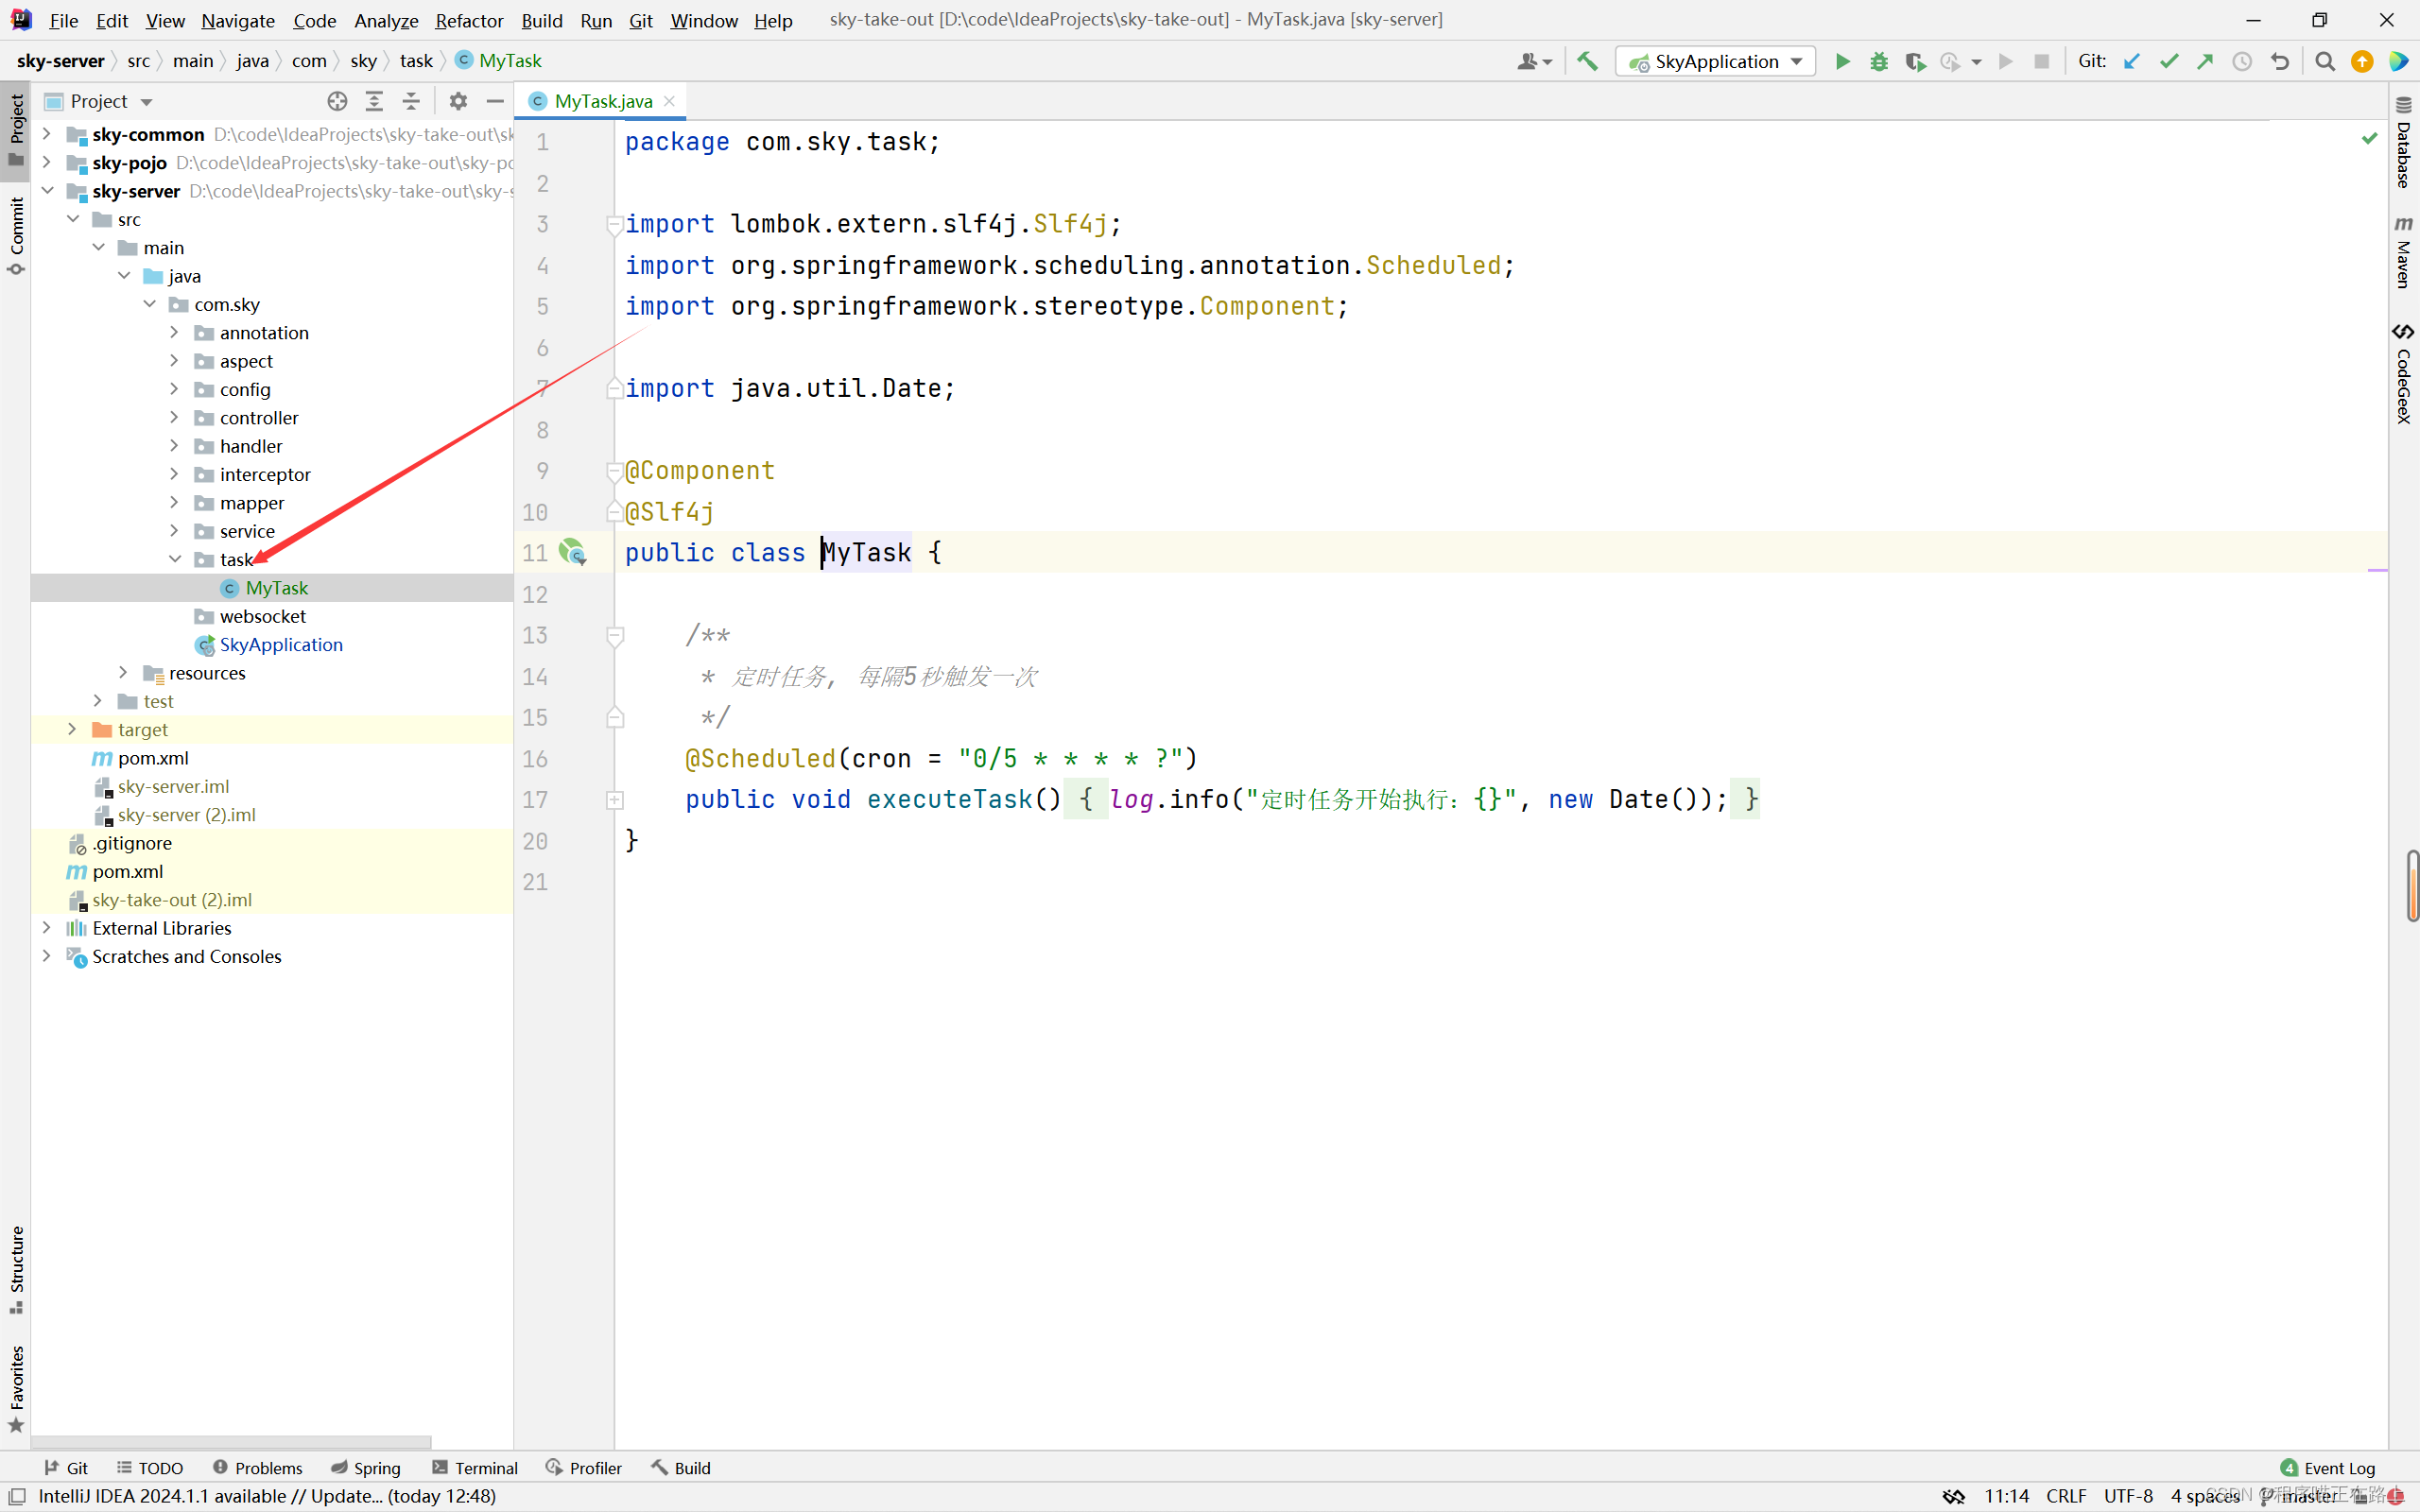This screenshot has width=2420, height=1512.
Task: Open the Terminal tool window tab
Action: coord(476,1467)
